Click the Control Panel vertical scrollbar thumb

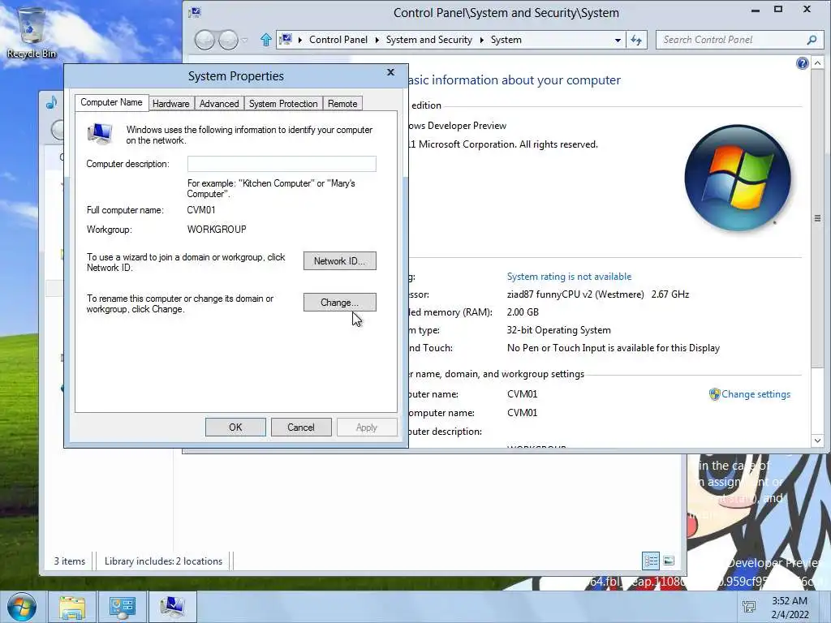tap(817, 217)
